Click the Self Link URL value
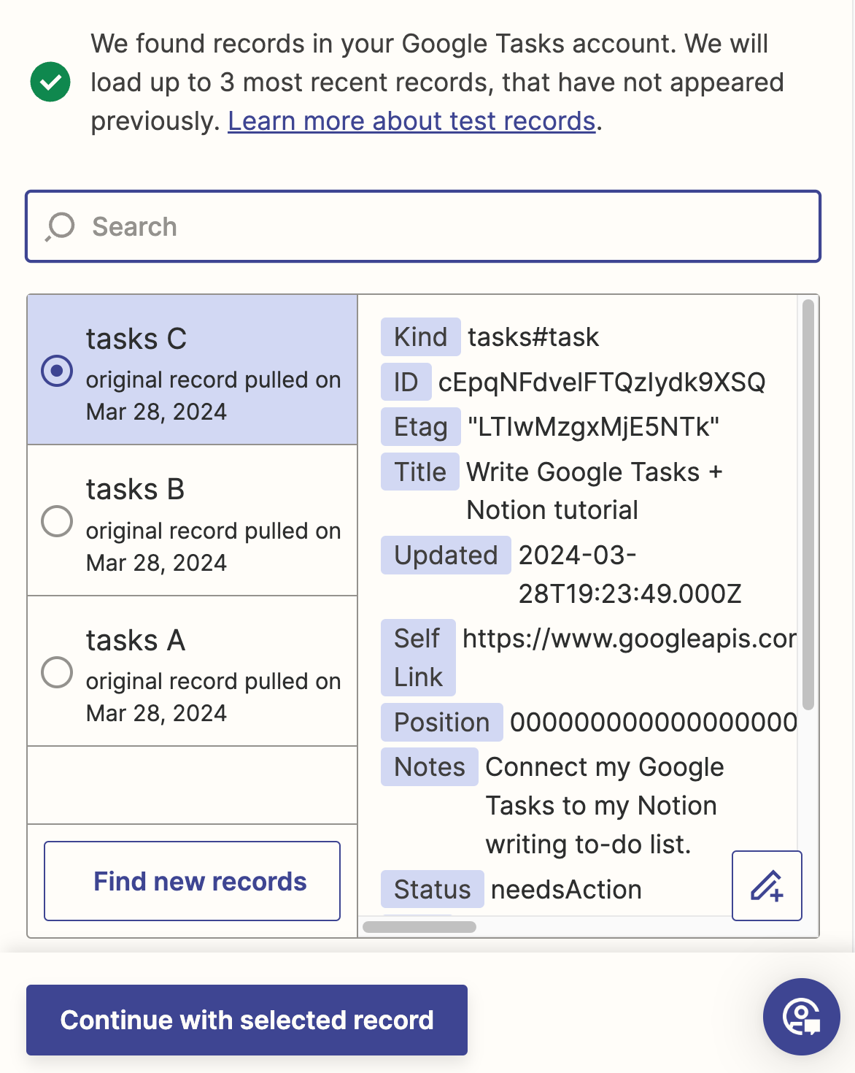This screenshot has height=1073, width=855. [629, 639]
